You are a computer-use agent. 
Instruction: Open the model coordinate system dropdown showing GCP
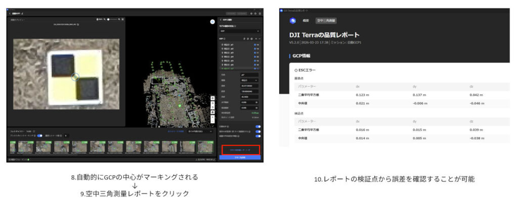pos(240,31)
